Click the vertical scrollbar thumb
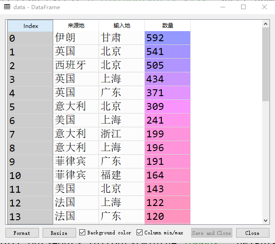 point(265,64)
